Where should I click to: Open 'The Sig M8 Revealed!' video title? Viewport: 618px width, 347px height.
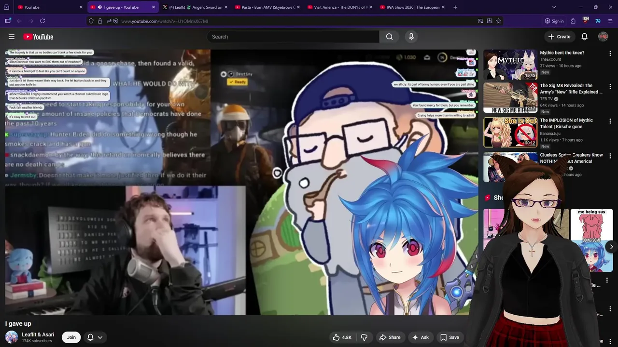[571, 89]
